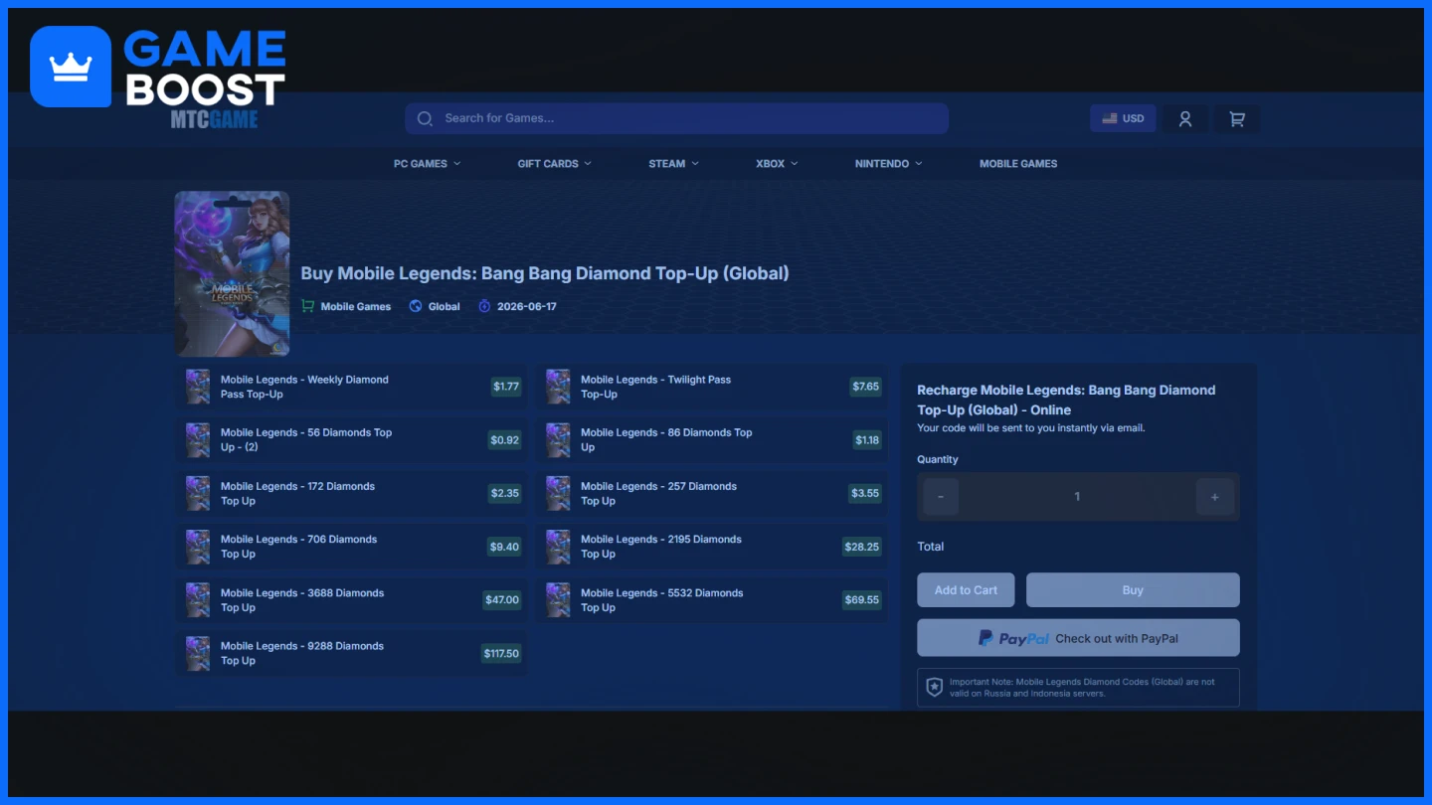1432x805 pixels.
Task: Click the shield icon in Important Note
Action: coord(934,687)
